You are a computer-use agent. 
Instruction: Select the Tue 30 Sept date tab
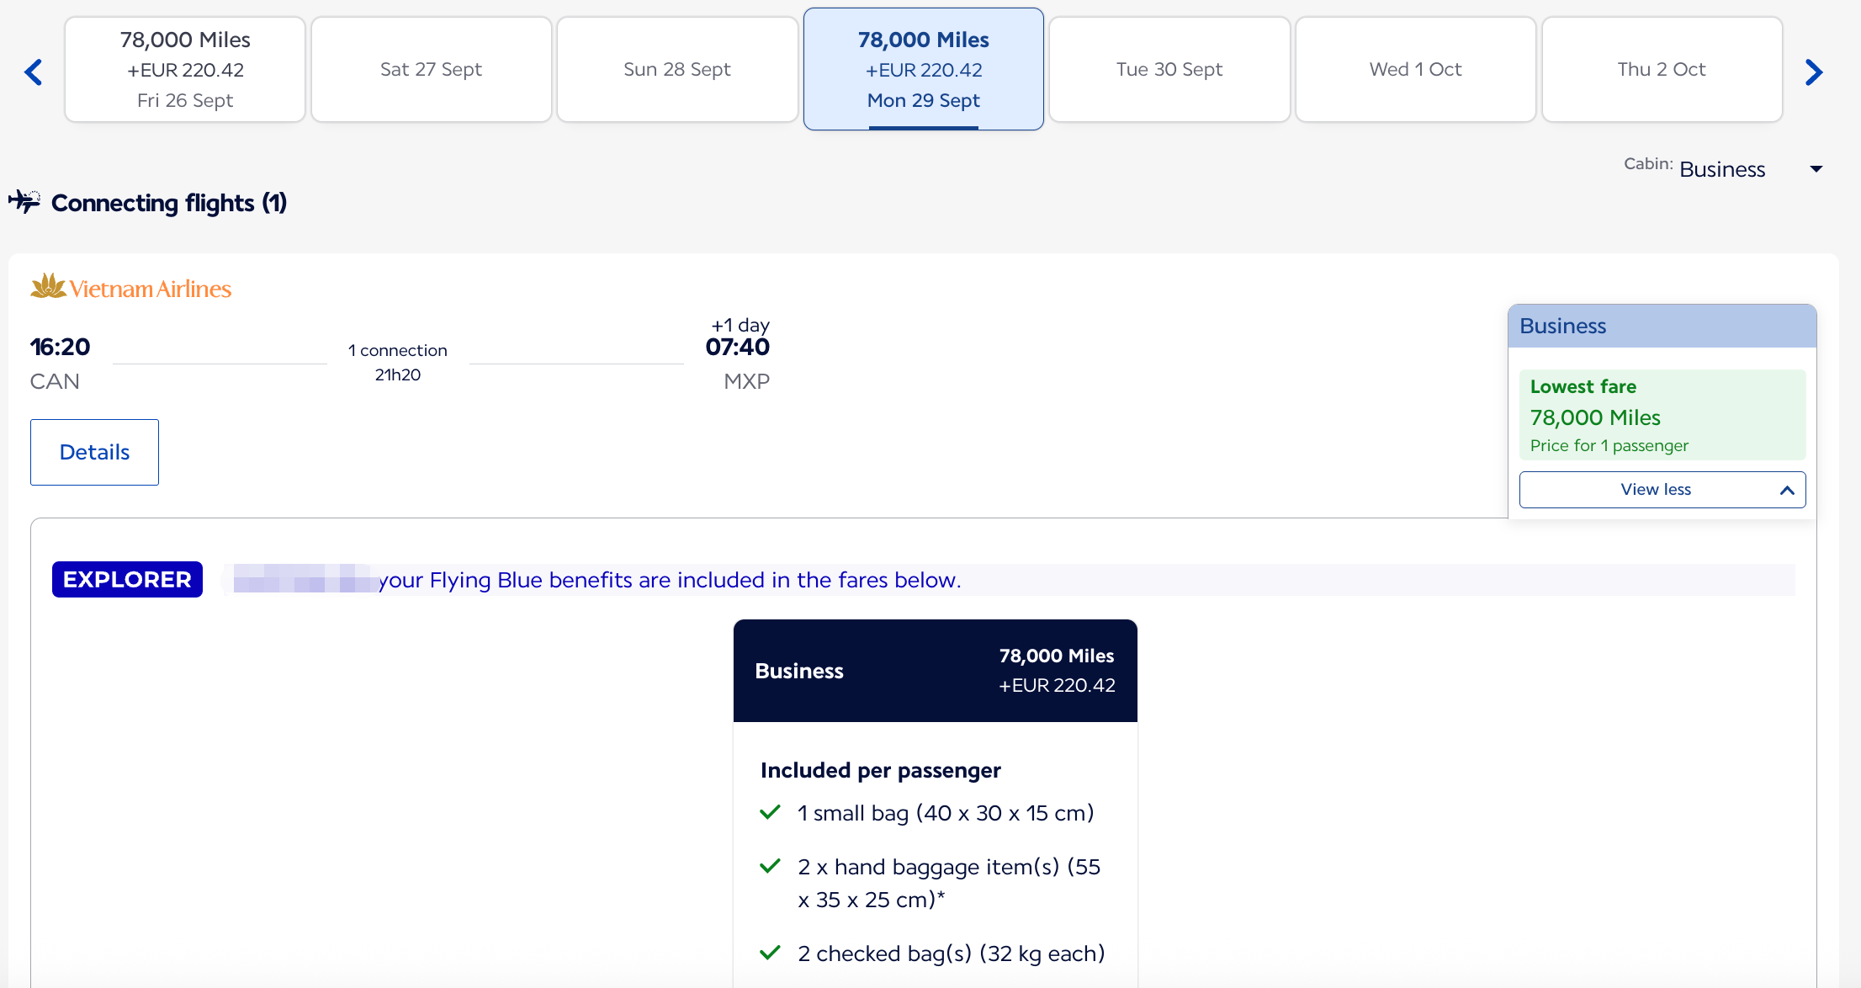pyautogui.click(x=1169, y=70)
